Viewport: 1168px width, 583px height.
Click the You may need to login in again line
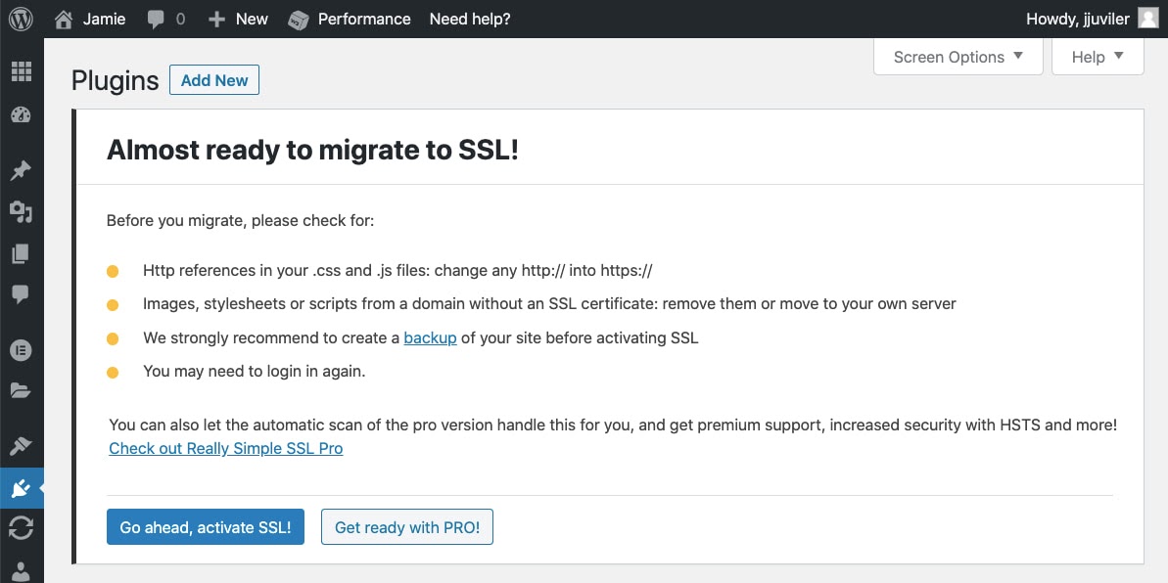coord(254,371)
